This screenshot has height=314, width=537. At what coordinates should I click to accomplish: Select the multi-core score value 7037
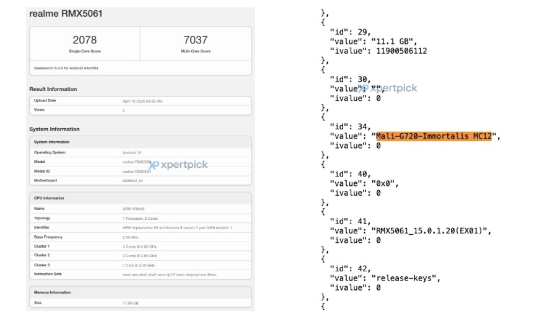click(196, 40)
